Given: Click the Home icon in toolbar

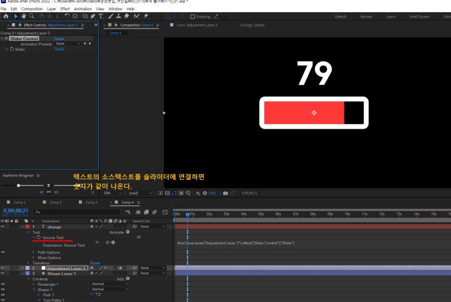Looking at the screenshot, I should click(x=5, y=16).
